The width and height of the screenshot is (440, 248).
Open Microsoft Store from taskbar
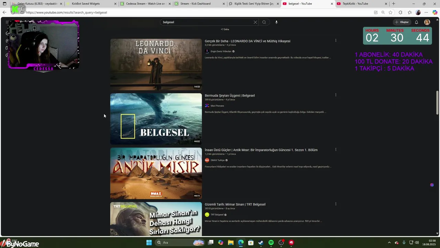pos(251,242)
